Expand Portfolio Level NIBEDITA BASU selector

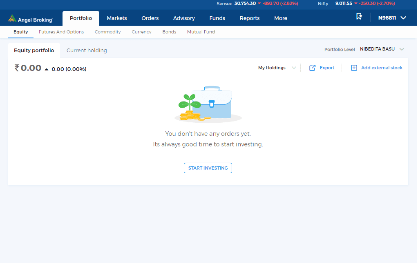click(382, 49)
